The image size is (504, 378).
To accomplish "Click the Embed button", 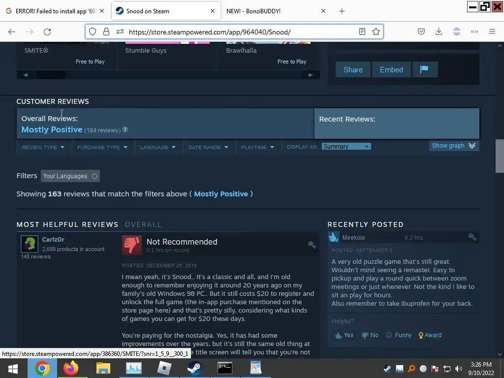I will coord(391,69).
